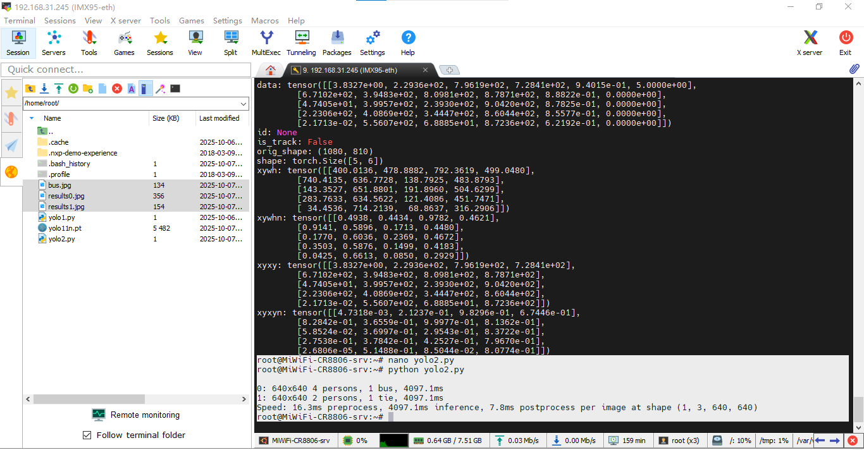This screenshot has height=450, width=864.
Task: Start the X server button
Action: coord(810,43)
